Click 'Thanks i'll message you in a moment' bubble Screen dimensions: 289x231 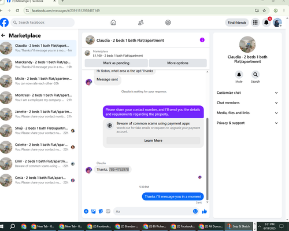(x=173, y=196)
